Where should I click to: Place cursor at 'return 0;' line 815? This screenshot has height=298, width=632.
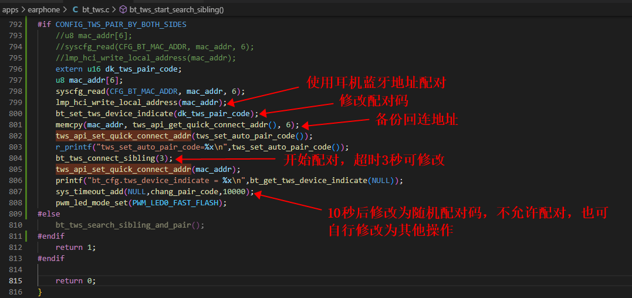click(76, 280)
